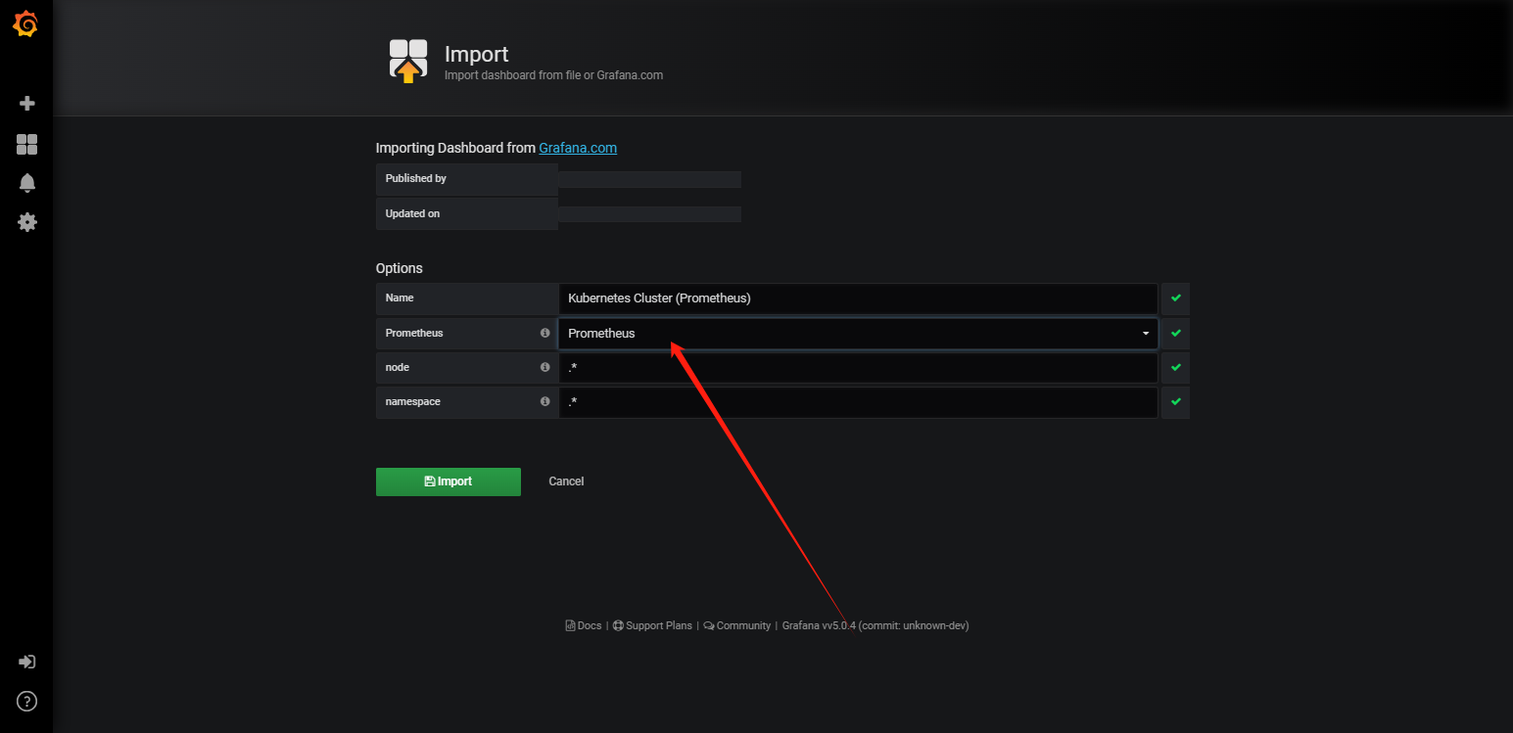
Task: Open the Help question mark icon
Action: (x=27, y=701)
